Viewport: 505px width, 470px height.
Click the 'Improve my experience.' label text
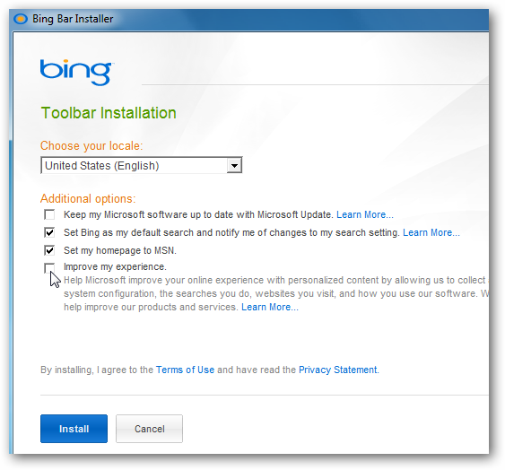coord(115,266)
